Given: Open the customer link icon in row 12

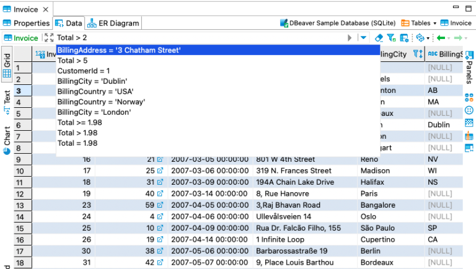Looking at the screenshot, I should pos(160,193).
